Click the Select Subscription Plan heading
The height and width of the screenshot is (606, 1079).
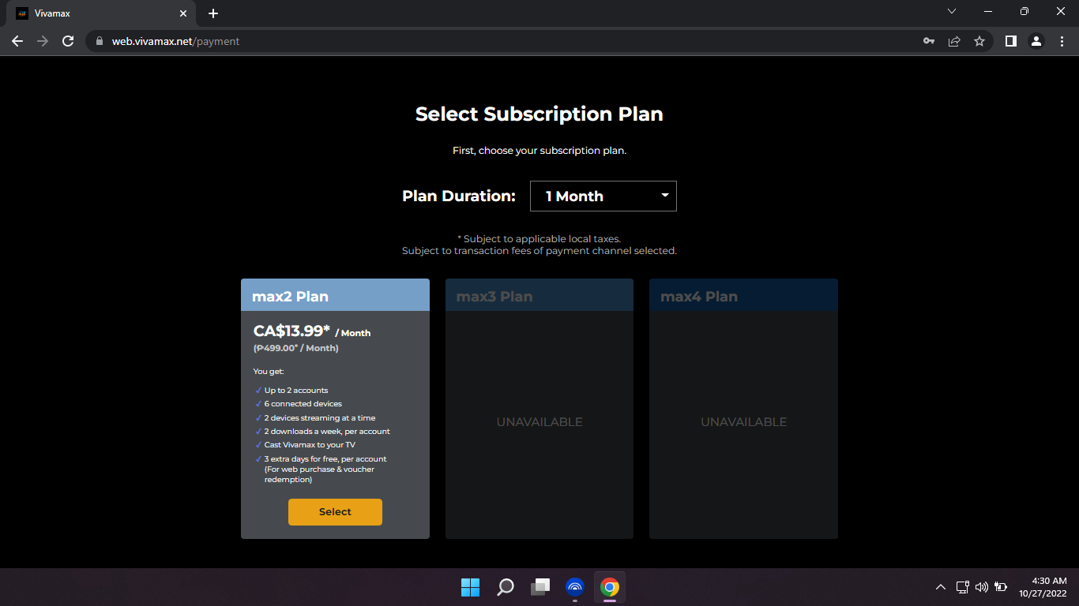(539, 114)
